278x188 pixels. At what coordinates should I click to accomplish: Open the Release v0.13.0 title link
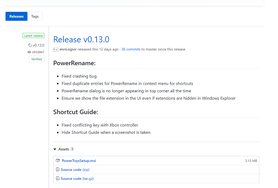pyautogui.click(x=81, y=39)
